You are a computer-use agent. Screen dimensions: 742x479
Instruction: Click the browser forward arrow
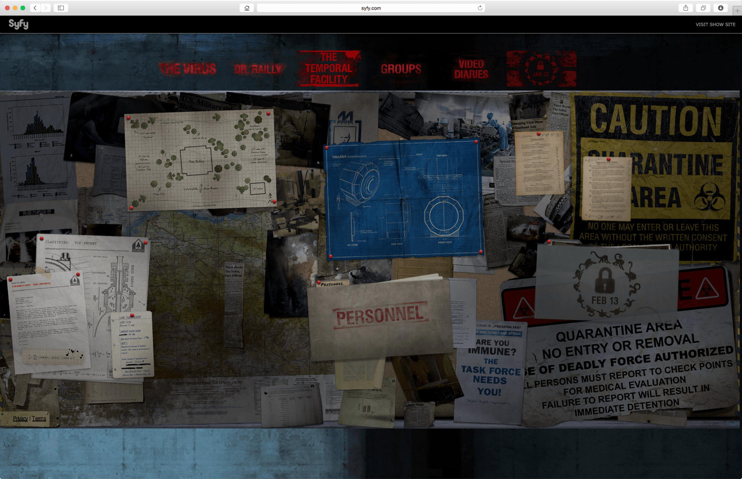coord(45,8)
